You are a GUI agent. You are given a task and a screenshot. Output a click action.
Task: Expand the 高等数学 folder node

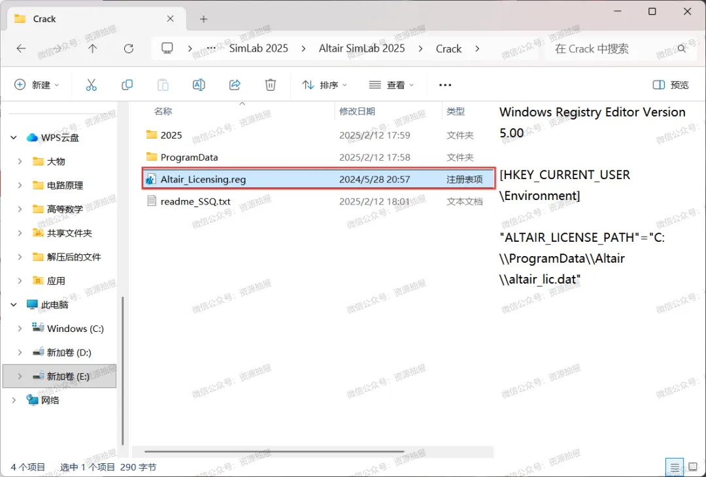point(20,209)
